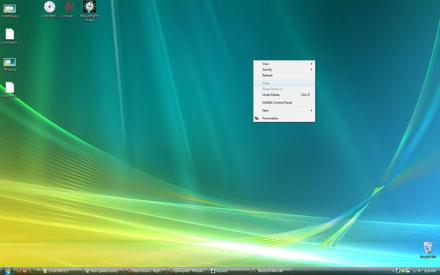The image size is (440, 275).
Task: Click the globe tray icon
Action: tap(415, 271)
